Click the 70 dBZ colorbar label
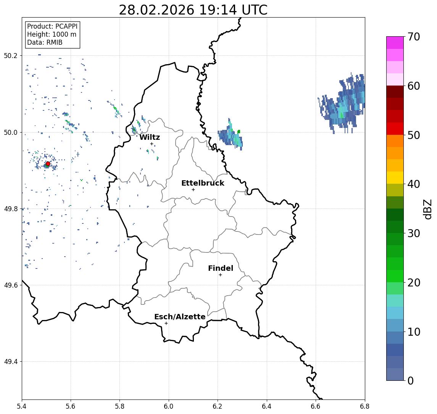The image size is (437, 414). [414, 37]
